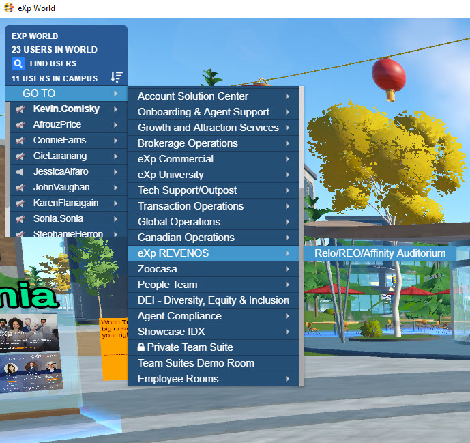This screenshot has height=443, width=470.
Task: Toggle the speaker icon for GieLaranang
Action: tap(20, 156)
